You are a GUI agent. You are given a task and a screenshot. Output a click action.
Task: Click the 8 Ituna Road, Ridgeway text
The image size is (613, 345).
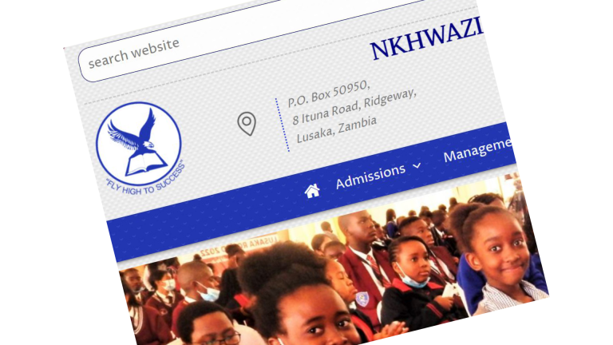354,106
